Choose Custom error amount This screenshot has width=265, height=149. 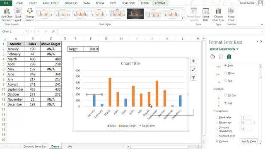pyautogui.click(x=217, y=141)
